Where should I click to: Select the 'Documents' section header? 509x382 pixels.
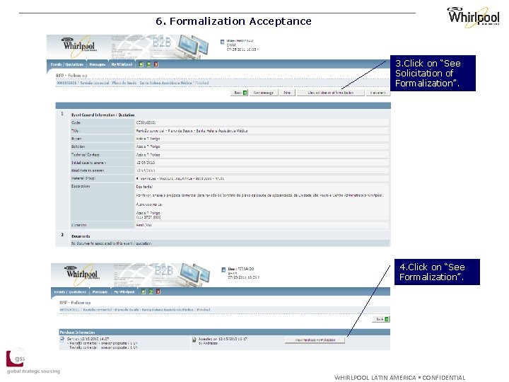(x=81, y=236)
